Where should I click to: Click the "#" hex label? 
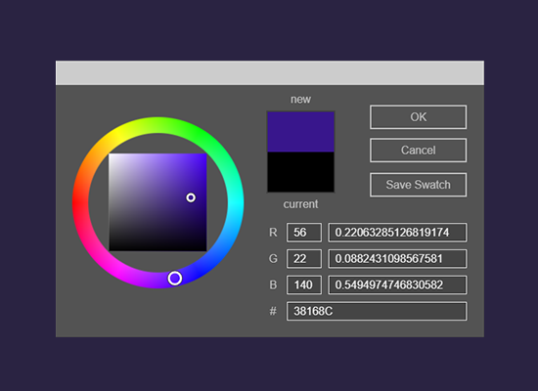click(273, 311)
